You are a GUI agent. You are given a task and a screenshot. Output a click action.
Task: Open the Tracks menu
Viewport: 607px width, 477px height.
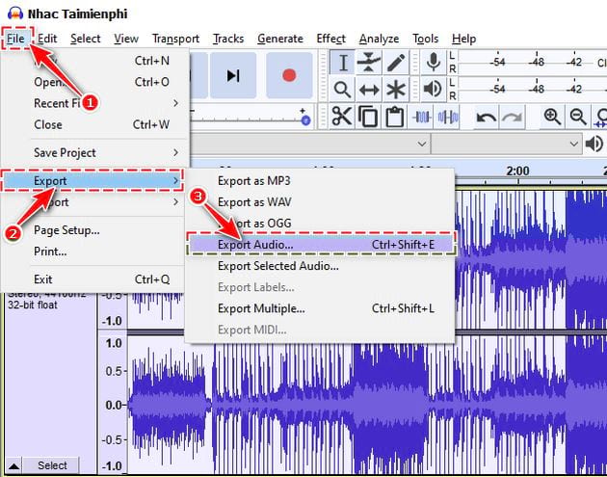click(x=228, y=39)
